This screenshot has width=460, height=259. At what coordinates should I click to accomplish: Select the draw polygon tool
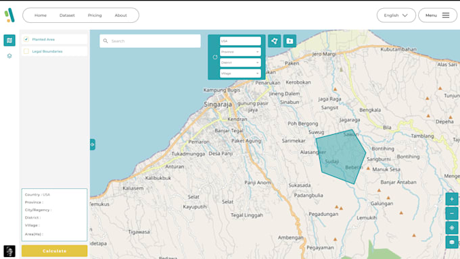[x=274, y=41]
